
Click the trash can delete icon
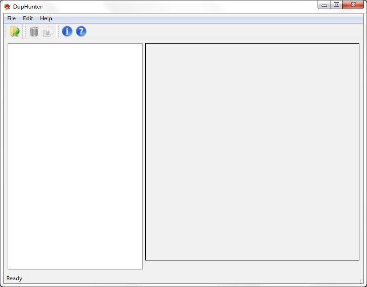[x=34, y=31]
